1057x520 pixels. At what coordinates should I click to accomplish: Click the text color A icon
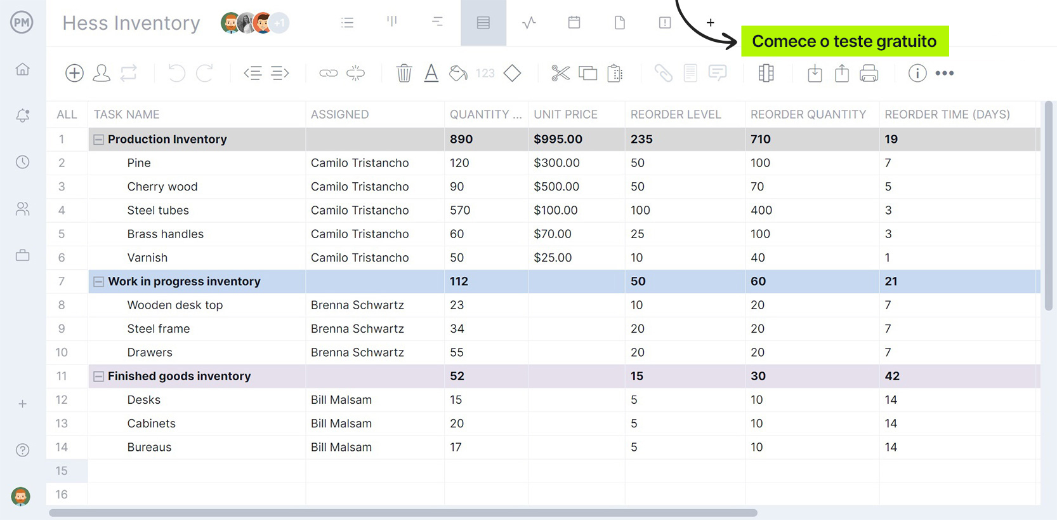coord(431,73)
